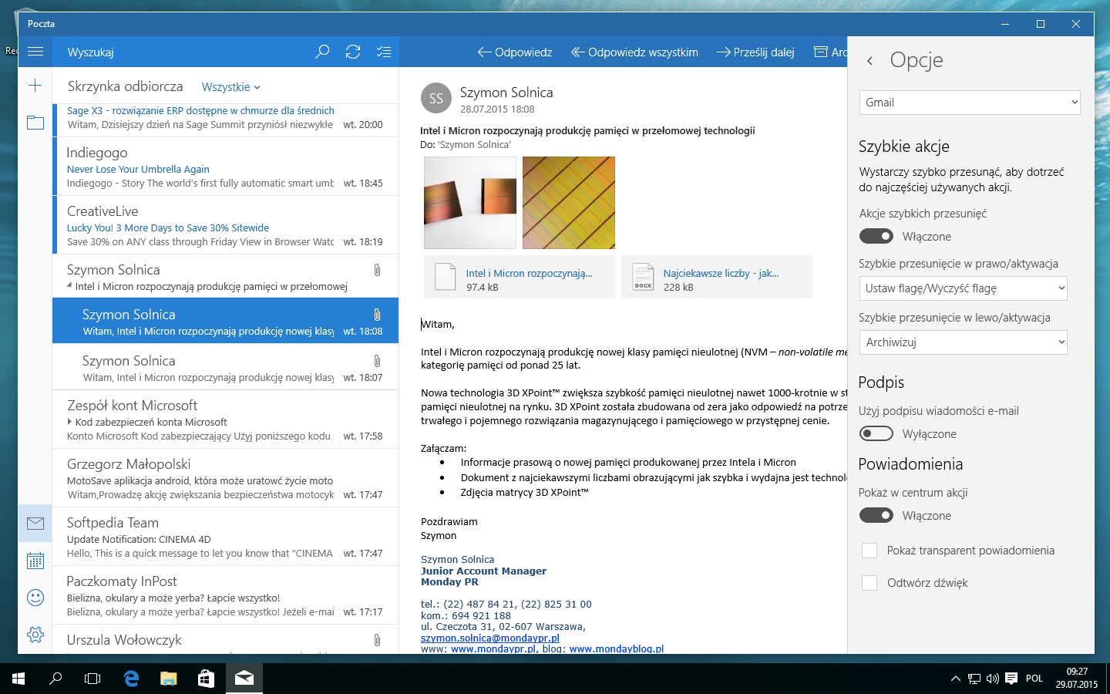Image resolution: width=1110 pixels, height=694 pixels.
Task: Open the Archiwizuj swipe-left dropdown
Action: 964,342
